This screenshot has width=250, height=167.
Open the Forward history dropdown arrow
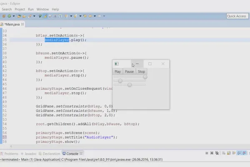point(104,16)
